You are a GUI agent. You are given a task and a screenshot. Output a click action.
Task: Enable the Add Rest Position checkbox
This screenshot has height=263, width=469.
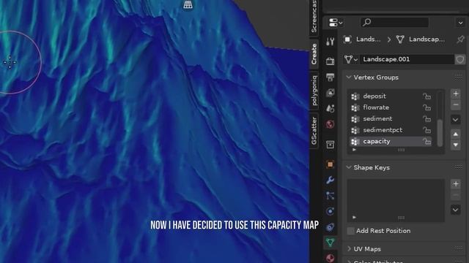(350, 231)
